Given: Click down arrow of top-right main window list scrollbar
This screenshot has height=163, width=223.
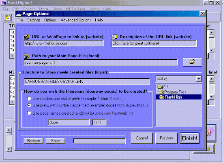Looking at the screenshot, I should (x=212, y=50).
